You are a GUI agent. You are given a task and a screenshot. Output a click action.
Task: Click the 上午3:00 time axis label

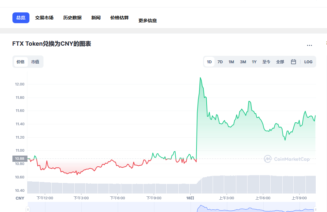[x=227, y=198]
